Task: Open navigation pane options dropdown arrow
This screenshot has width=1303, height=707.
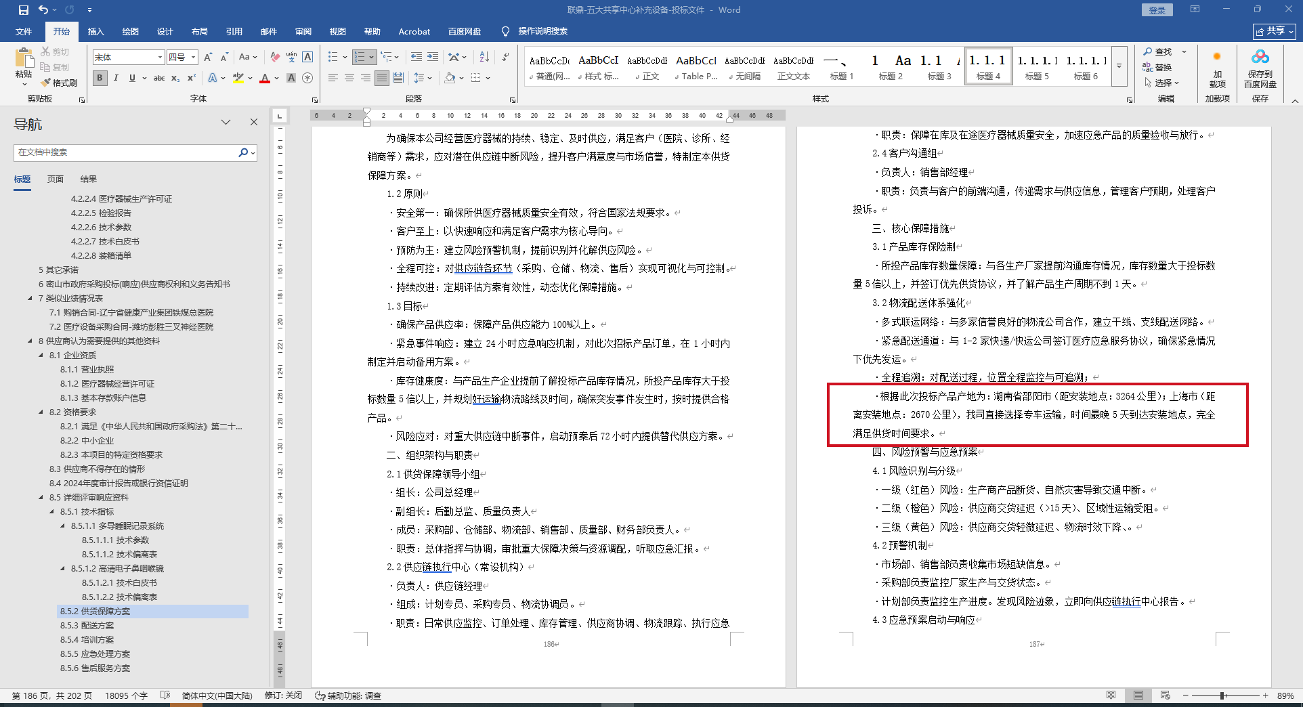Action: click(x=226, y=122)
